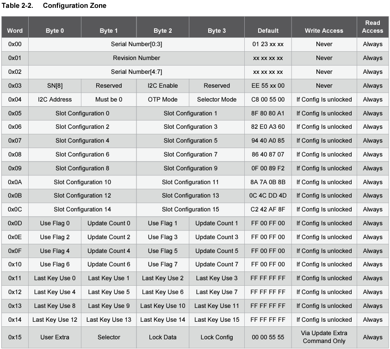Viewport: 390px width, 349px height.
Task: Click the 'Use Flag 0' cell
Action: [55, 223]
